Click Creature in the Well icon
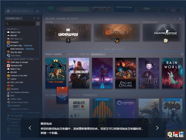 tap(8, 76)
